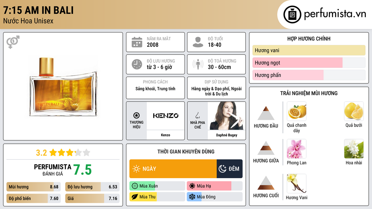Click the THỜI GIAN KHUYÊN DÙNG heading

[186, 152]
